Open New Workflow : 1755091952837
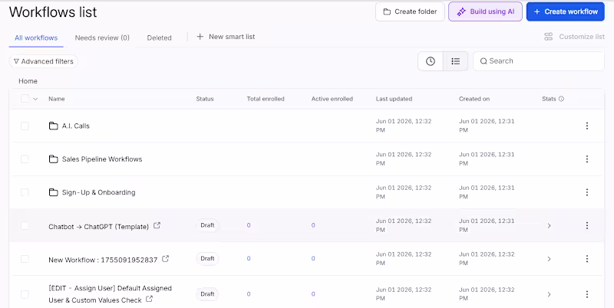Viewport: 614px width, 308px height. pyautogui.click(x=103, y=260)
